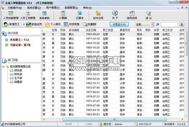Open 数据管理(S) menu
The height and width of the screenshot is (127, 189).
click(71, 8)
